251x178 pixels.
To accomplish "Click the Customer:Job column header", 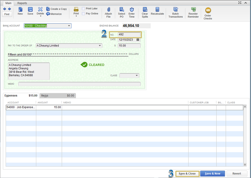I will click(x=199, y=103).
